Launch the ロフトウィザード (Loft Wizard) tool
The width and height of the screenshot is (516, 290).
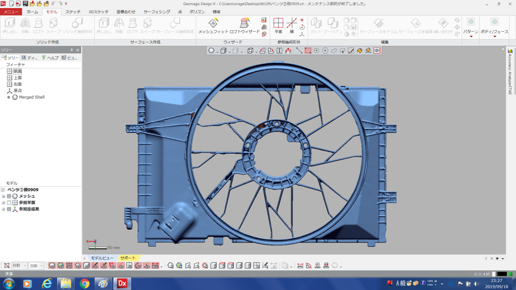click(244, 23)
